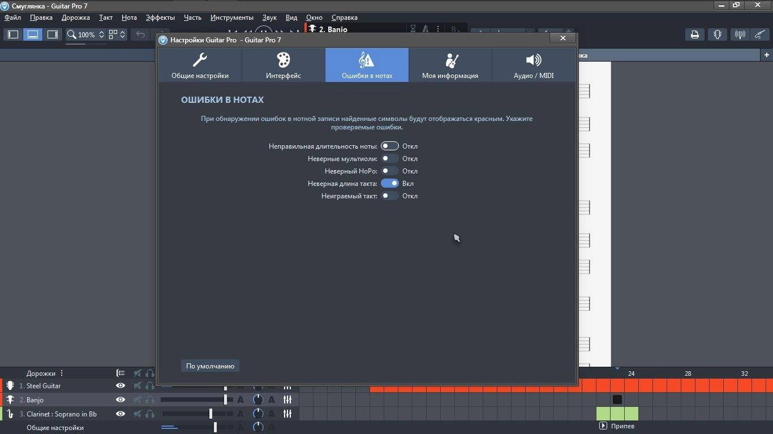The image size is (773, 434).
Task: Switch to the Интерфейс tab
Action: [284, 65]
